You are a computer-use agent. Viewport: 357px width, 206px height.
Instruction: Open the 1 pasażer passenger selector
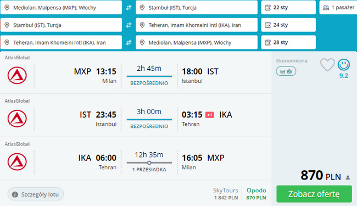coord(338,8)
